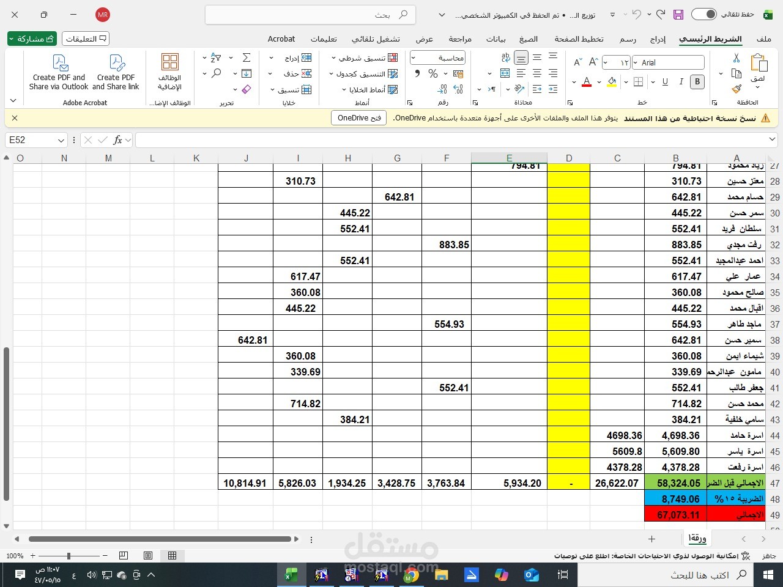Open the Page Layout ribbon tab
The width and height of the screenshot is (783, 587).
(579, 39)
